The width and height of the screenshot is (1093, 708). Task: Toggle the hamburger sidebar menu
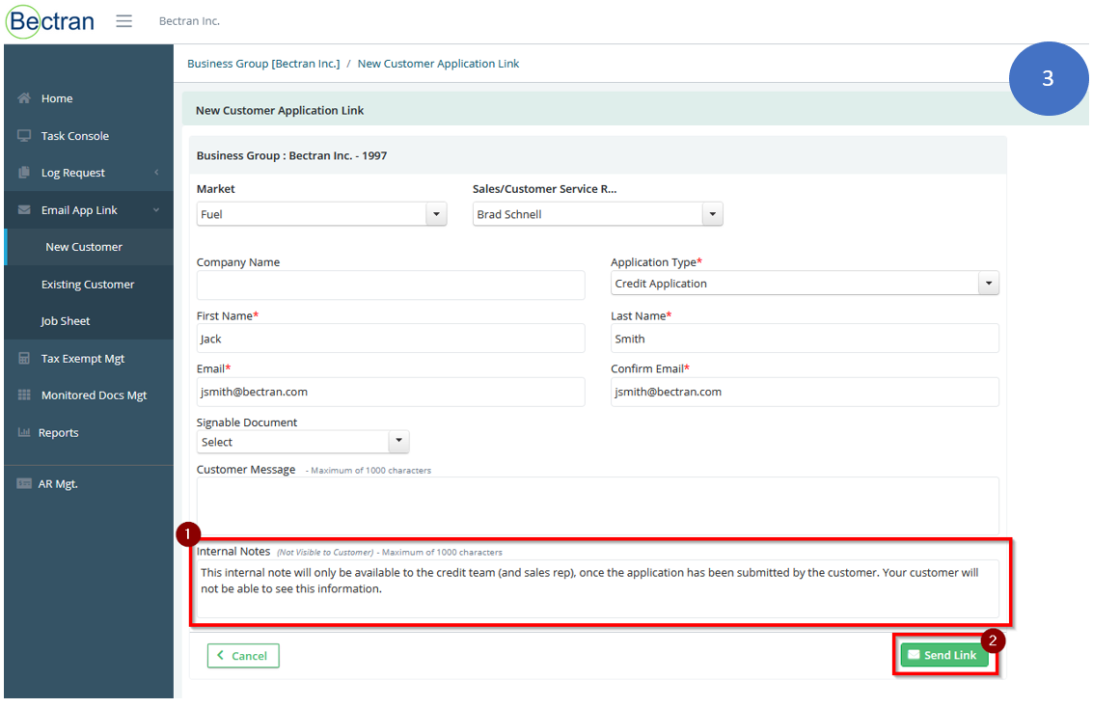pyautogui.click(x=124, y=21)
